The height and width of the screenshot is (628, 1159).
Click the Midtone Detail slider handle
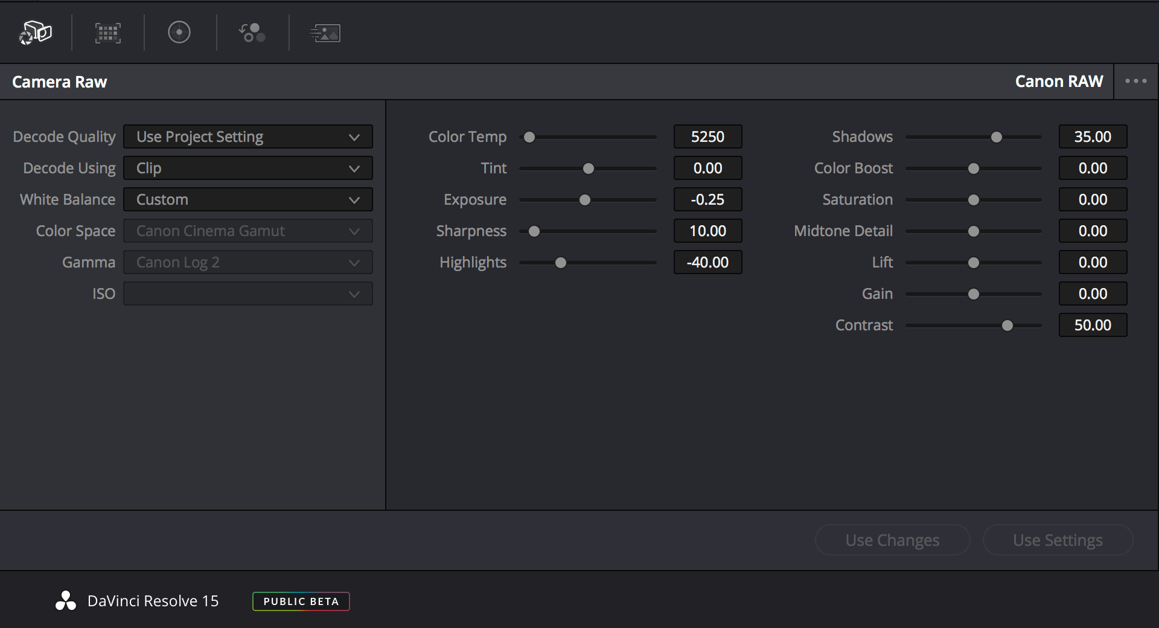(x=974, y=231)
